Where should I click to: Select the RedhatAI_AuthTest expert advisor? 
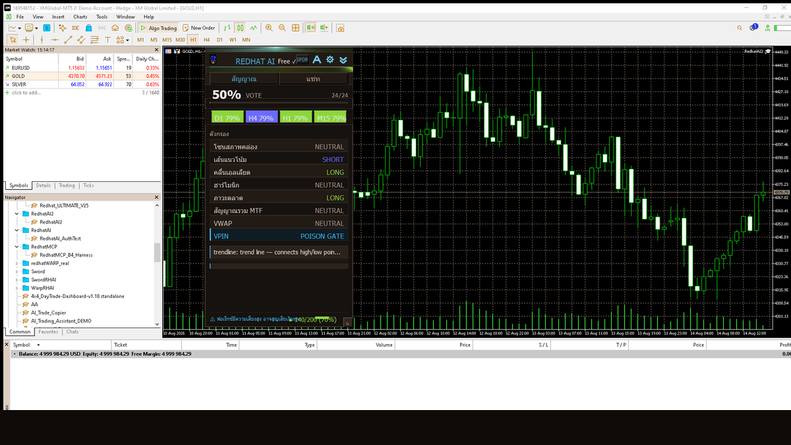tap(60, 239)
